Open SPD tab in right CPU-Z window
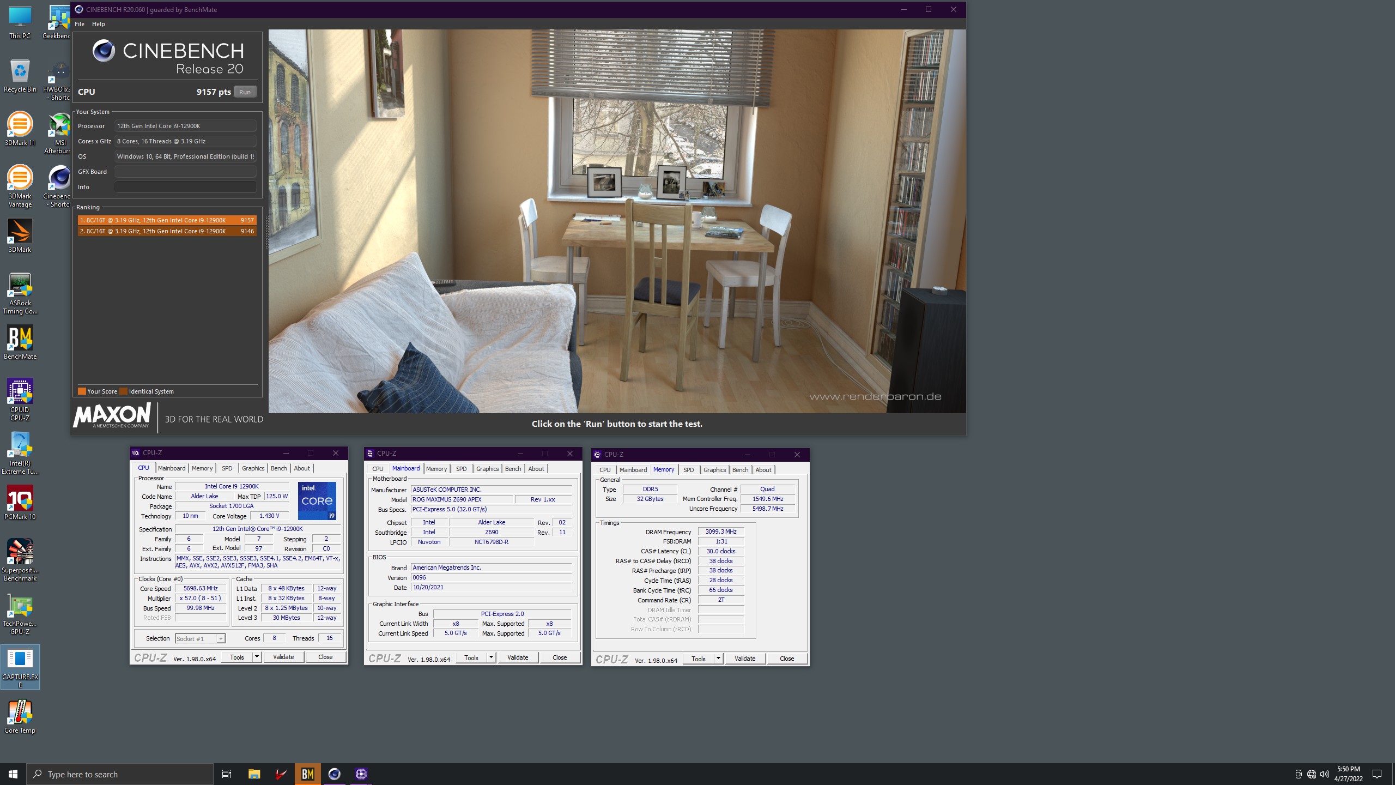Viewport: 1395px width, 785px height. click(689, 470)
